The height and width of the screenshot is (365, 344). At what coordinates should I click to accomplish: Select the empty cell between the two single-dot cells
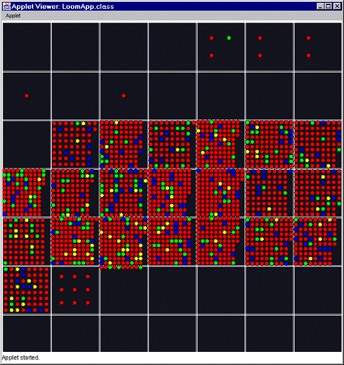[75, 96]
